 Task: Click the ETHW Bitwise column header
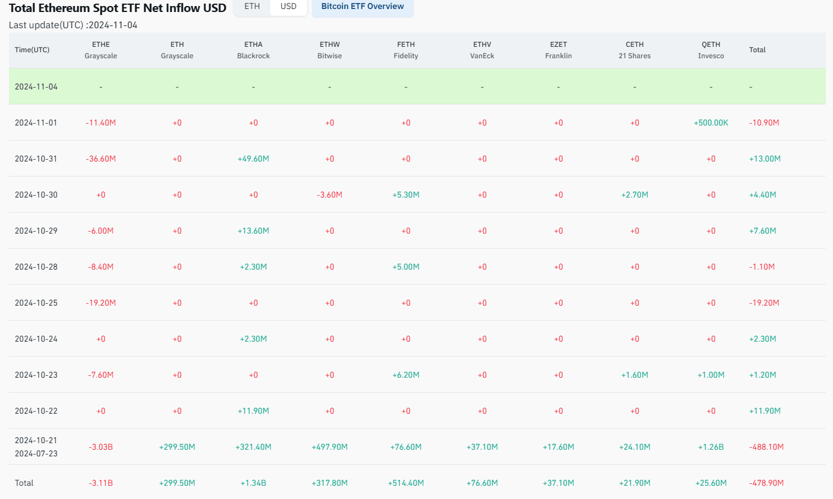329,50
